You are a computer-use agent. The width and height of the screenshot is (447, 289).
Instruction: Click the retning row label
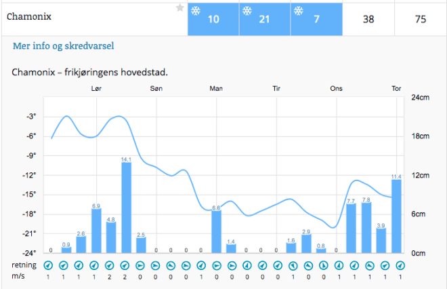point(24,265)
